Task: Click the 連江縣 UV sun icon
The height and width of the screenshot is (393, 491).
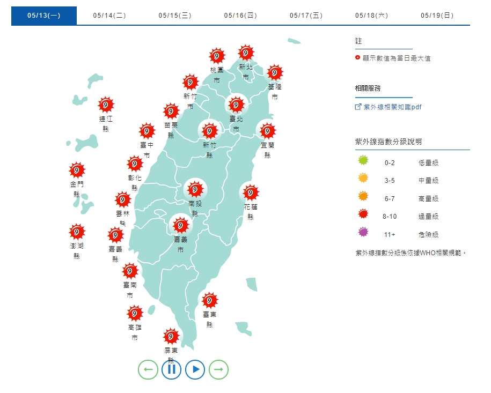Action: [106, 105]
